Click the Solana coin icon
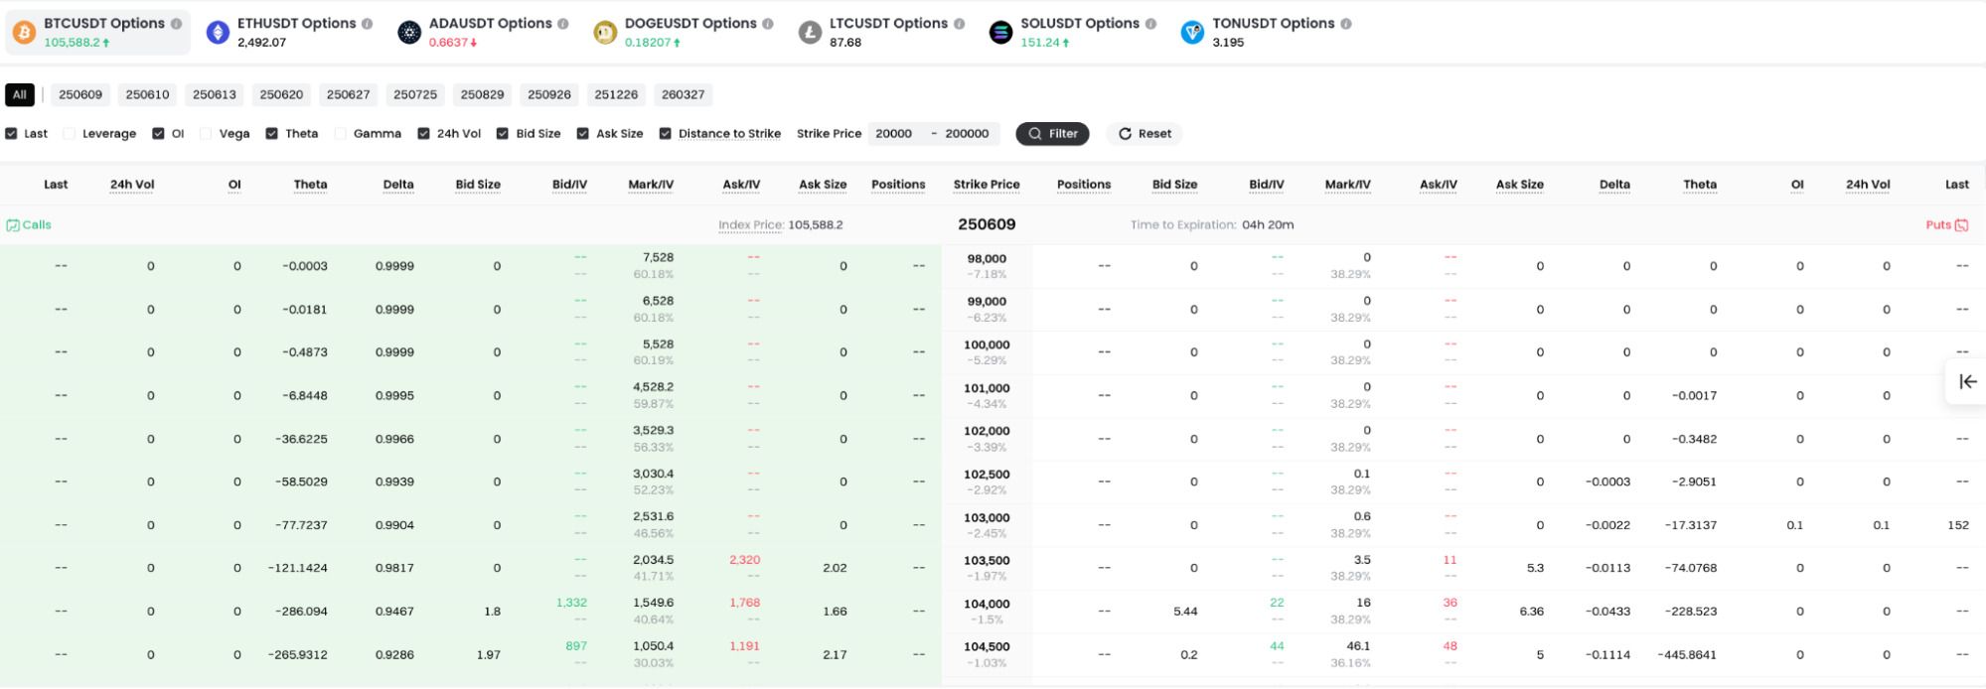 (x=1000, y=33)
